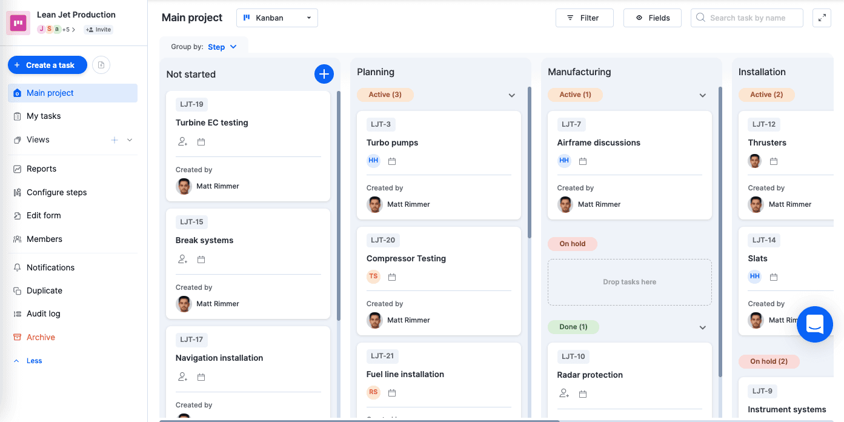Click the Filter button

click(584, 18)
